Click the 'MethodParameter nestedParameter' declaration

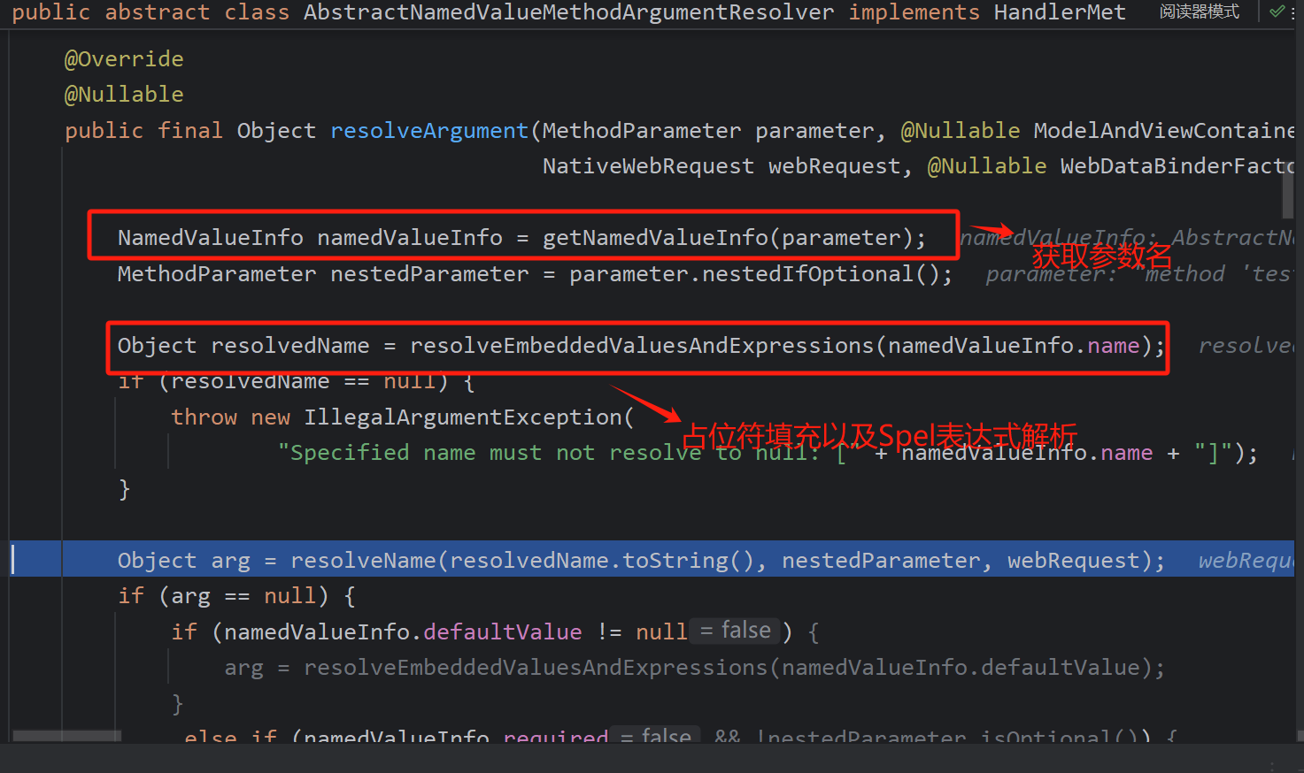point(323,274)
